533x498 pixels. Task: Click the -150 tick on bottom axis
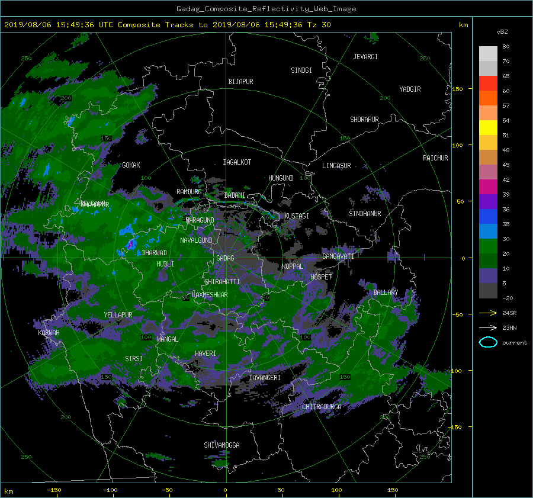coord(54,490)
